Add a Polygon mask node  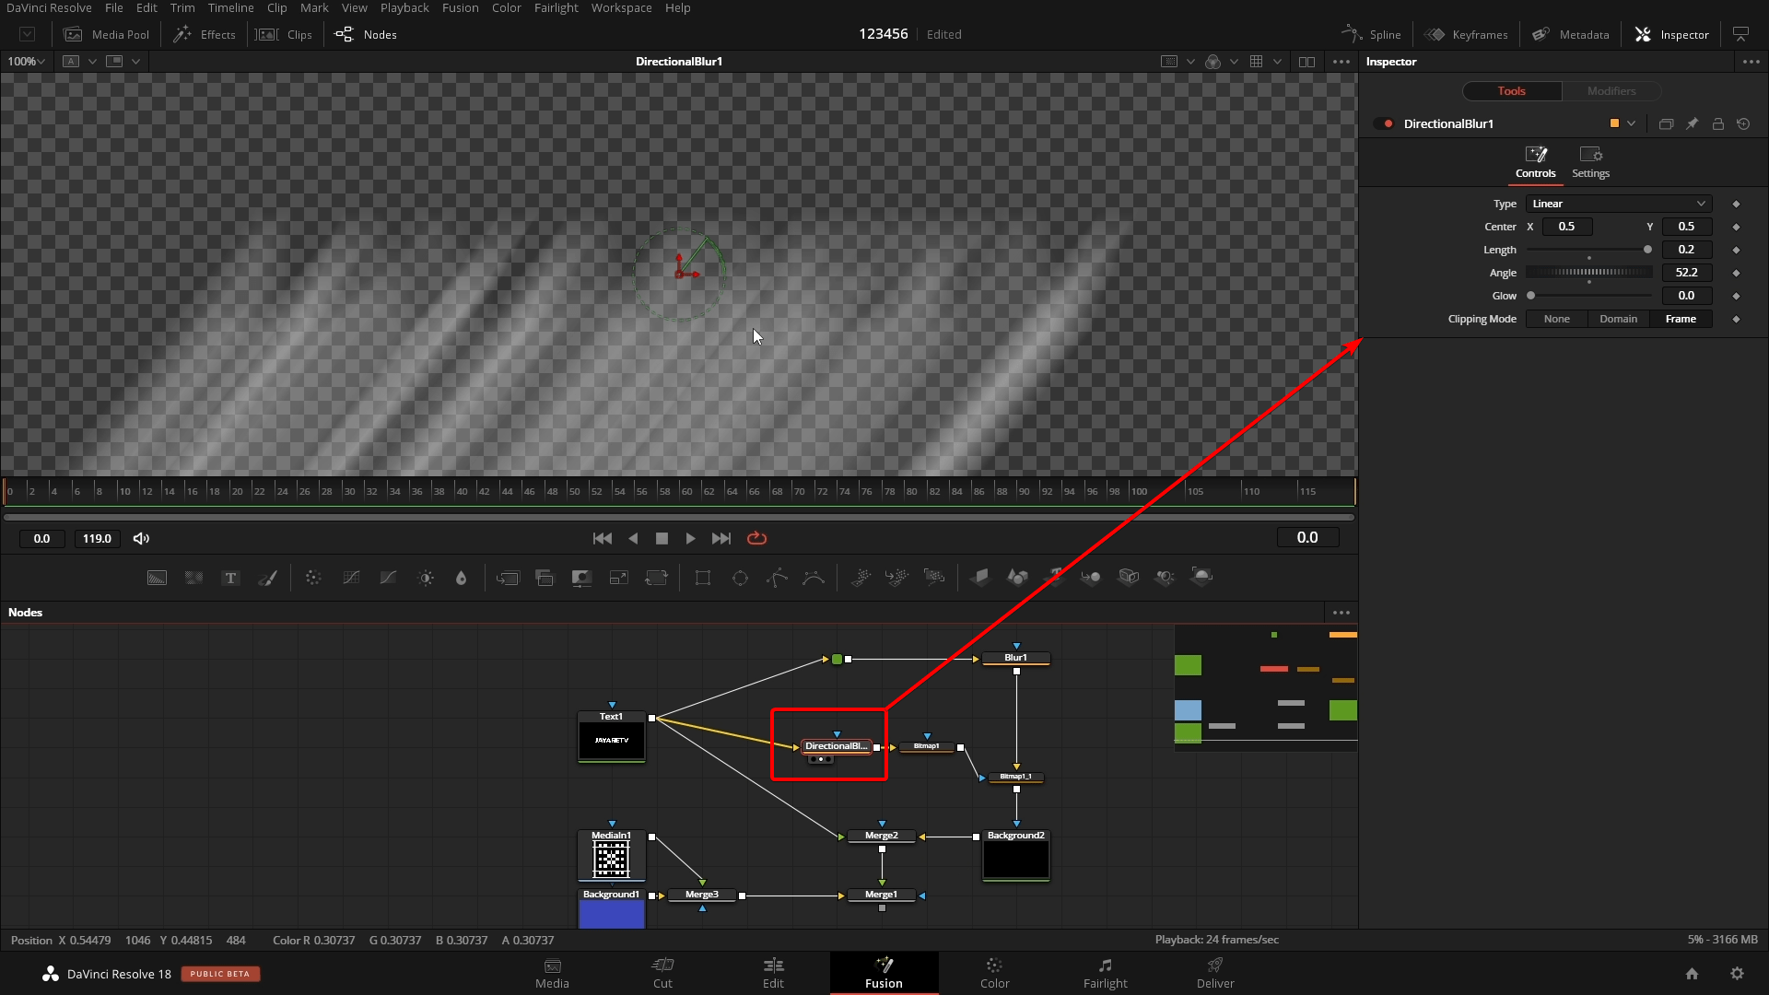click(778, 578)
